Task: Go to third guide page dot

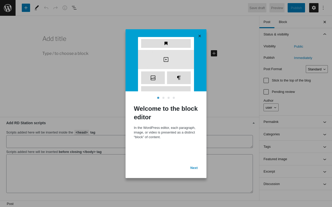Action: click(169, 98)
